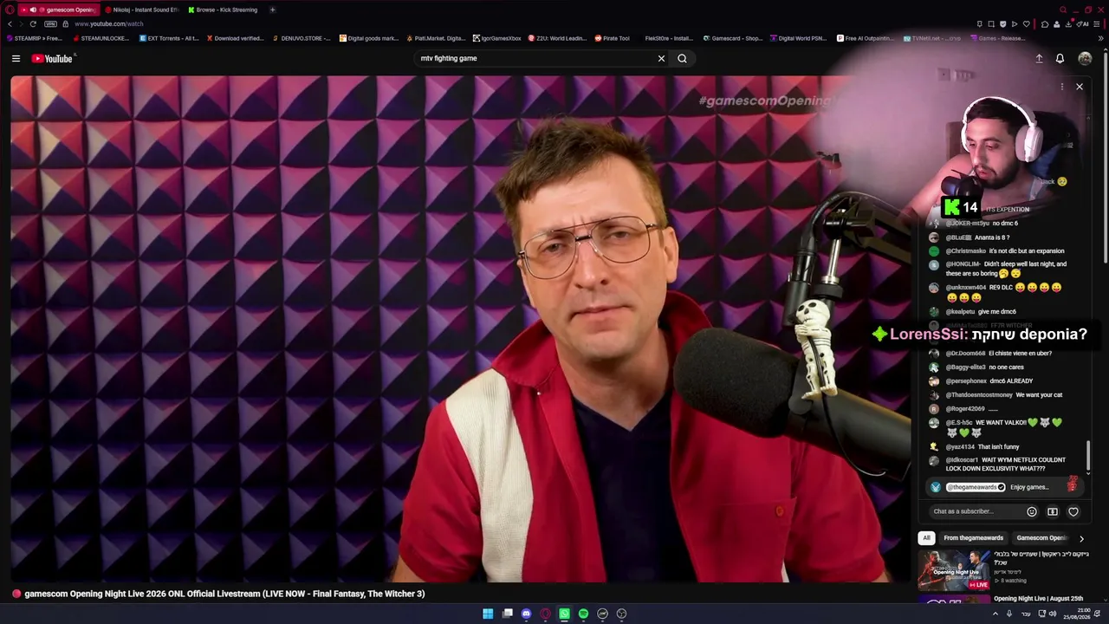The height and width of the screenshot is (624, 1109).
Task: Click the video player area
Action: pyautogui.click(x=459, y=329)
